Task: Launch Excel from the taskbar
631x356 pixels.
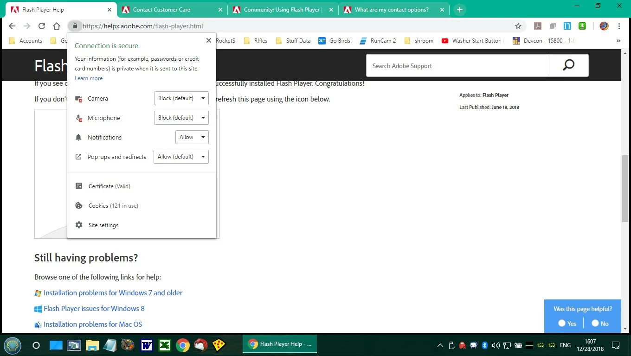Action: 164,345
